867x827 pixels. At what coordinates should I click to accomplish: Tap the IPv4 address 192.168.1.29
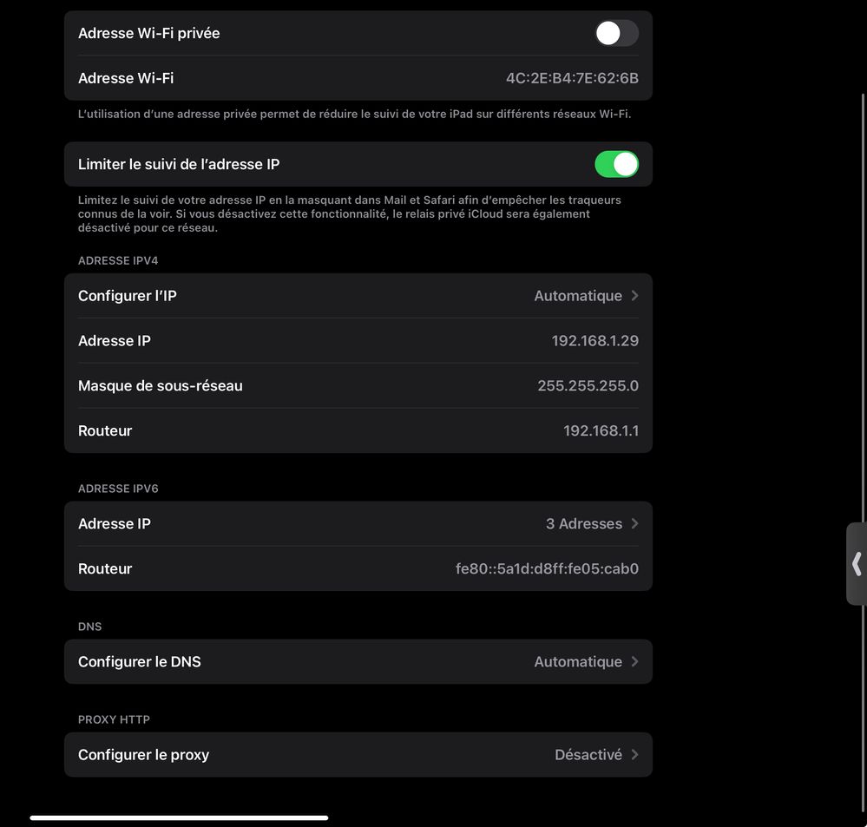tap(594, 341)
